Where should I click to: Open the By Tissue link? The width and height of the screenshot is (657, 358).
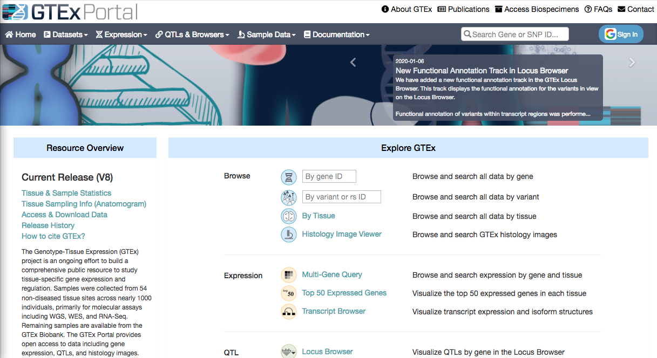click(319, 216)
